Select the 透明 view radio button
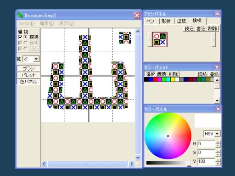This screenshot has width=235, height=176. click(x=26, y=43)
